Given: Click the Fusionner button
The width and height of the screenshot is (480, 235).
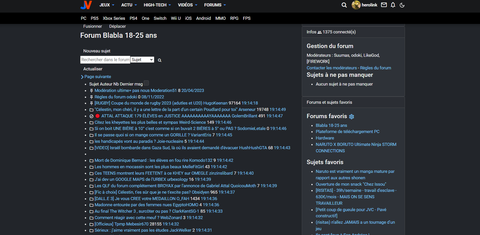Looking at the screenshot, I should pos(93,26).
